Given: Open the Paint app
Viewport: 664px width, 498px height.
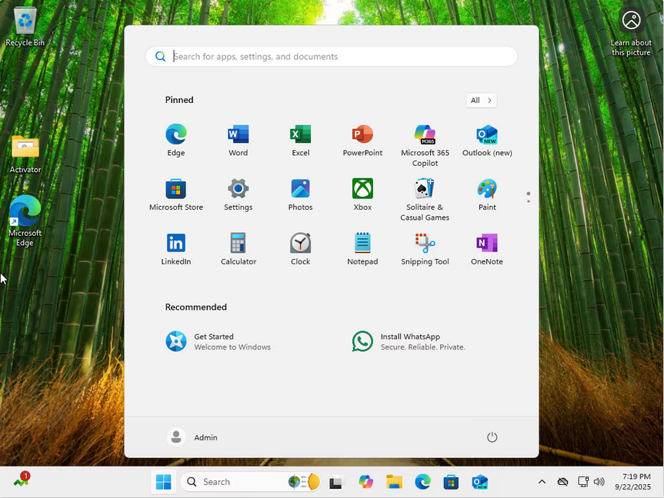Looking at the screenshot, I should [x=487, y=194].
